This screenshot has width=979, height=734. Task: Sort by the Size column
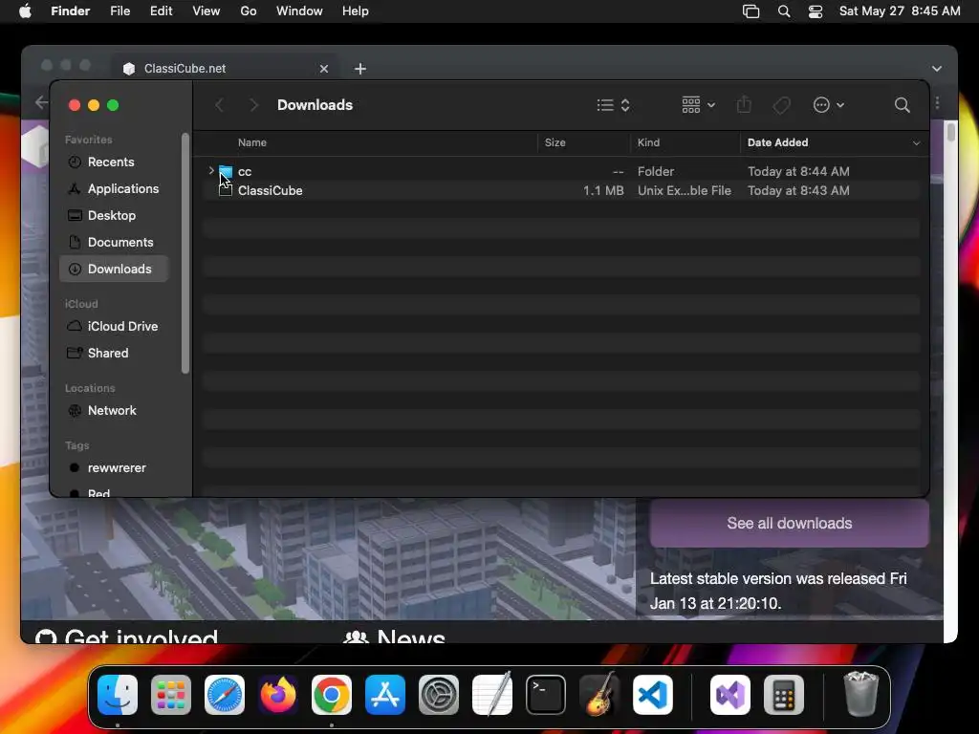coord(555,142)
